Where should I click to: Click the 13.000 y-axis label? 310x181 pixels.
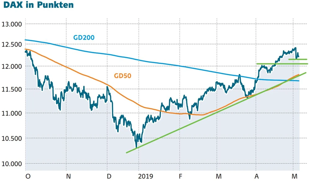pyautogui.click(x=12, y=24)
